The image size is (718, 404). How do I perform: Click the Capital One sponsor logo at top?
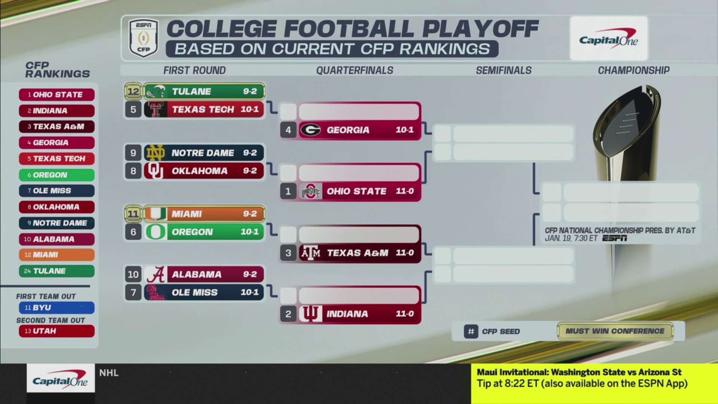click(608, 39)
